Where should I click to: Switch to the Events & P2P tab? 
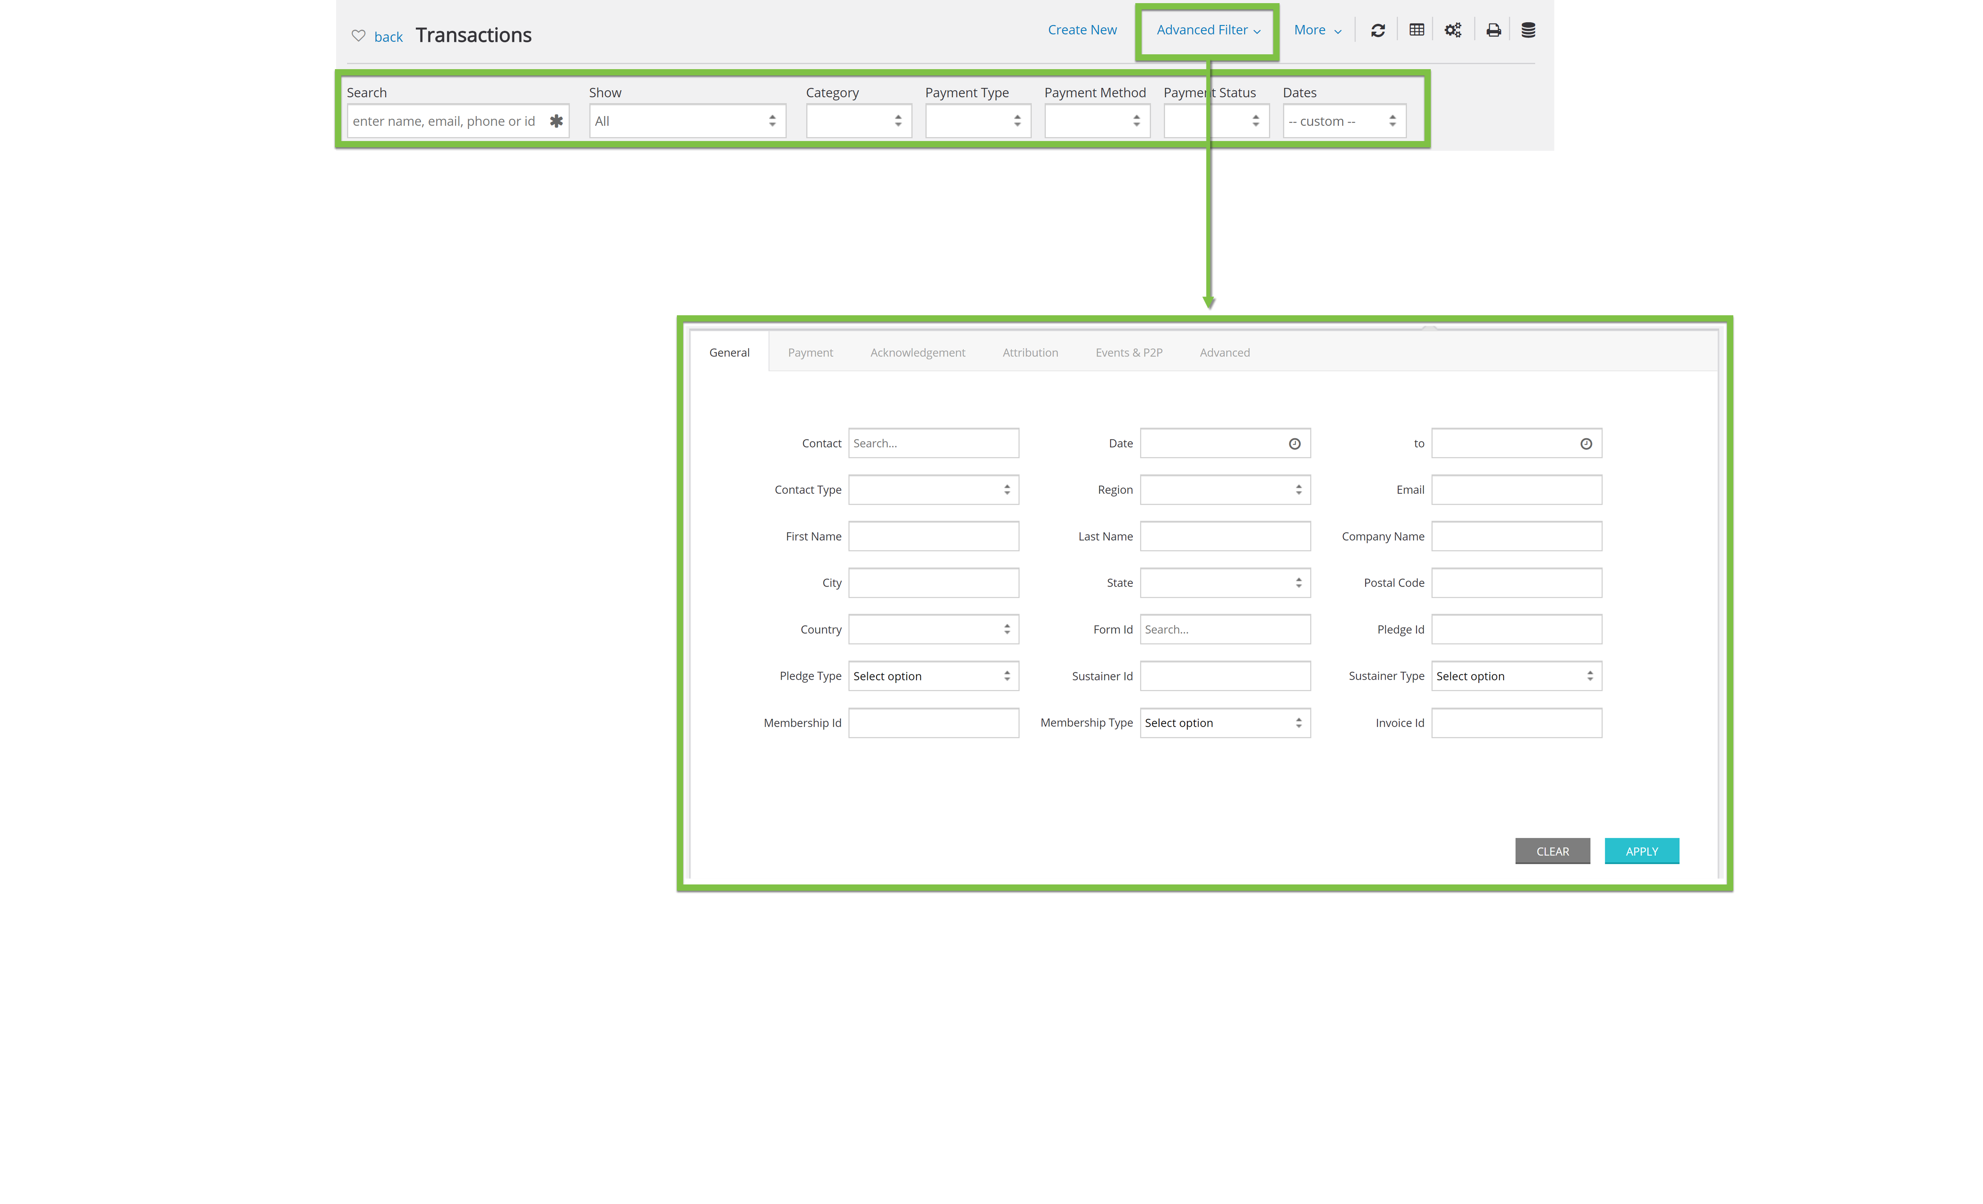point(1128,352)
